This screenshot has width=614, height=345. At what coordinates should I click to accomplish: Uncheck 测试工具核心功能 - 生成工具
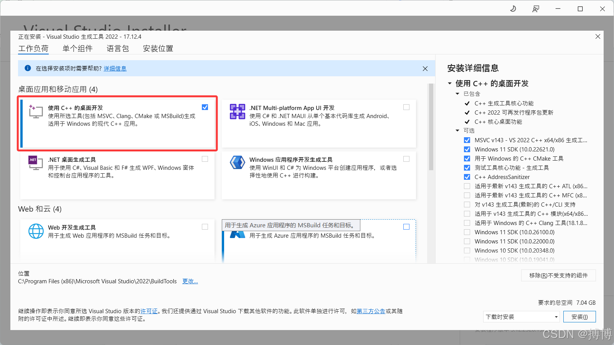pos(467,168)
